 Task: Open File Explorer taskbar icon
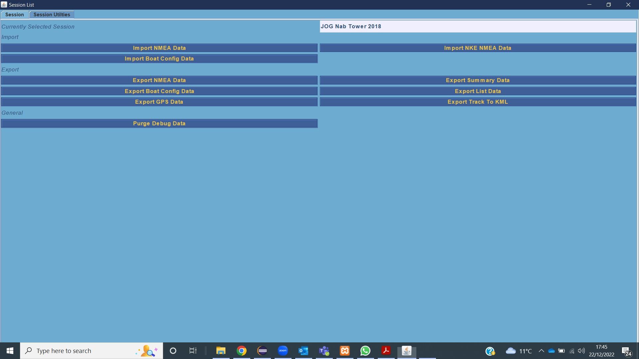coord(221,351)
